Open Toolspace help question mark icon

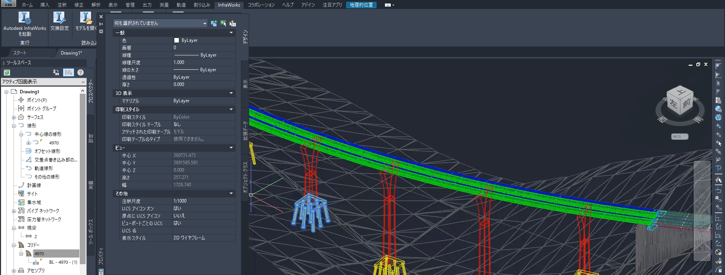click(x=81, y=72)
